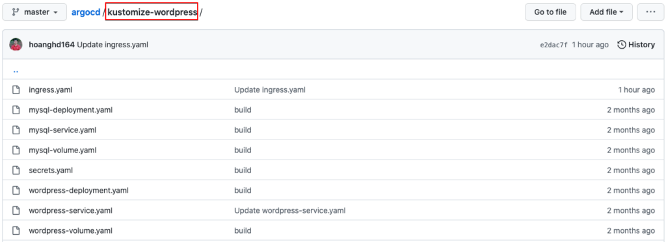Open the build commit for wordpress-deployment.yaml
The height and width of the screenshot is (242, 666).
click(x=243, y=190)
